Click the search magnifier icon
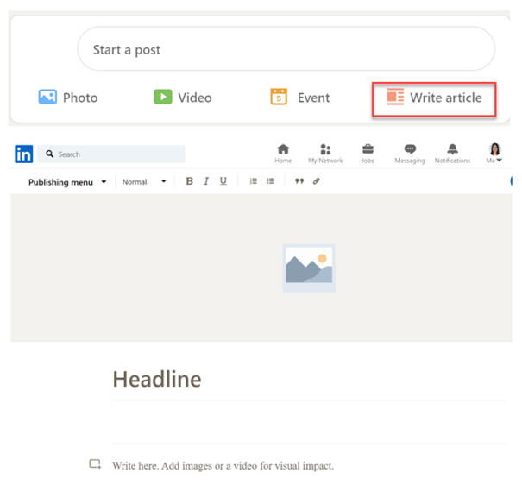522x498 pixels. pos(49,154)
